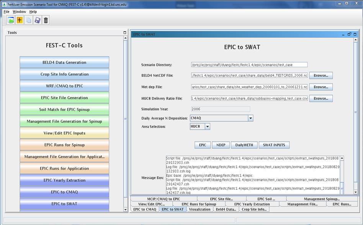Open the EPIC Runs for Spinup tab

pos(199,204)
